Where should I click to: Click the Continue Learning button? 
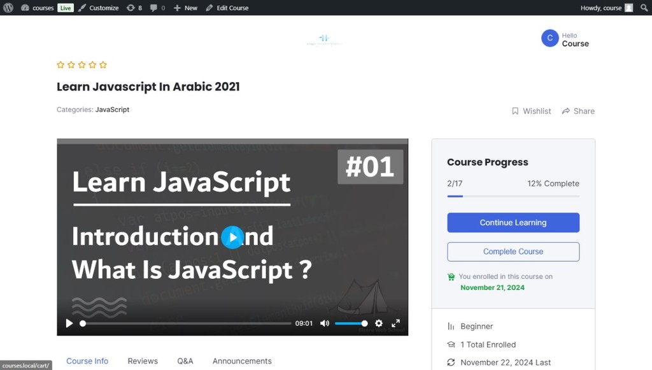coord(513,222)
